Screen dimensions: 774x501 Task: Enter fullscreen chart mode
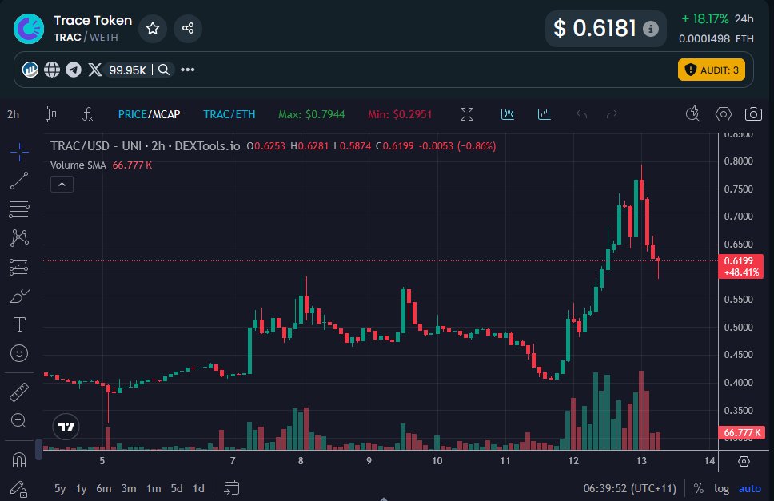point(466,114)
